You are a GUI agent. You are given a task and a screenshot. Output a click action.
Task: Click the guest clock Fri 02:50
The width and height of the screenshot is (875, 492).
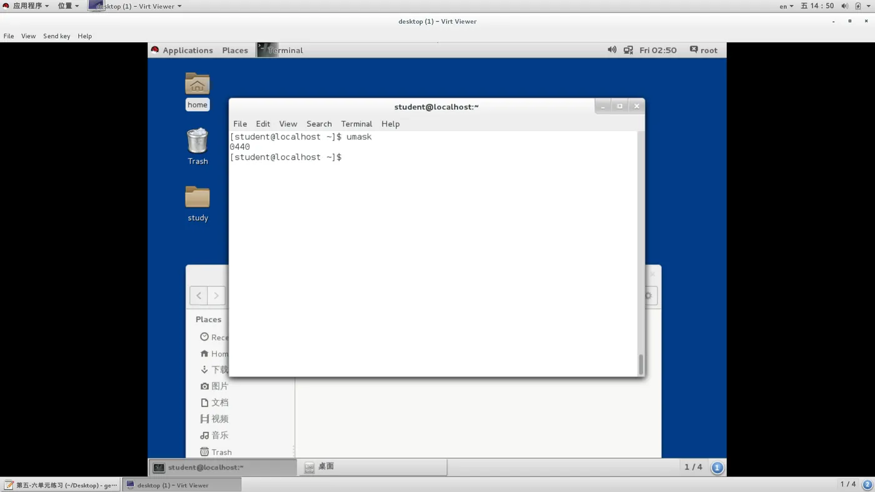[x=657, y=50]
